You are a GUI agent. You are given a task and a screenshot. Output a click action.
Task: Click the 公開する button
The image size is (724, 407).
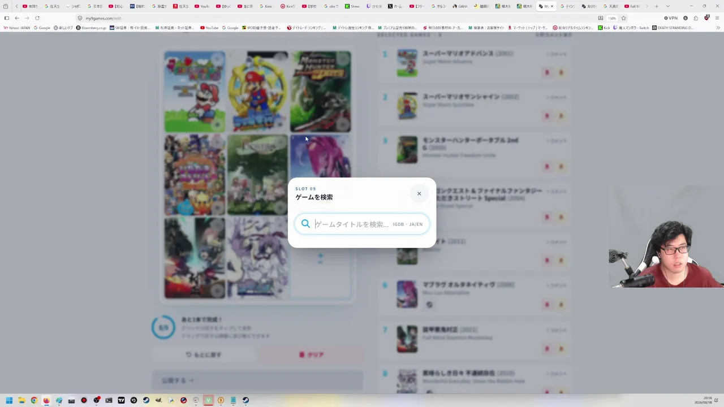pyautogui.click(x=257, y=380)
